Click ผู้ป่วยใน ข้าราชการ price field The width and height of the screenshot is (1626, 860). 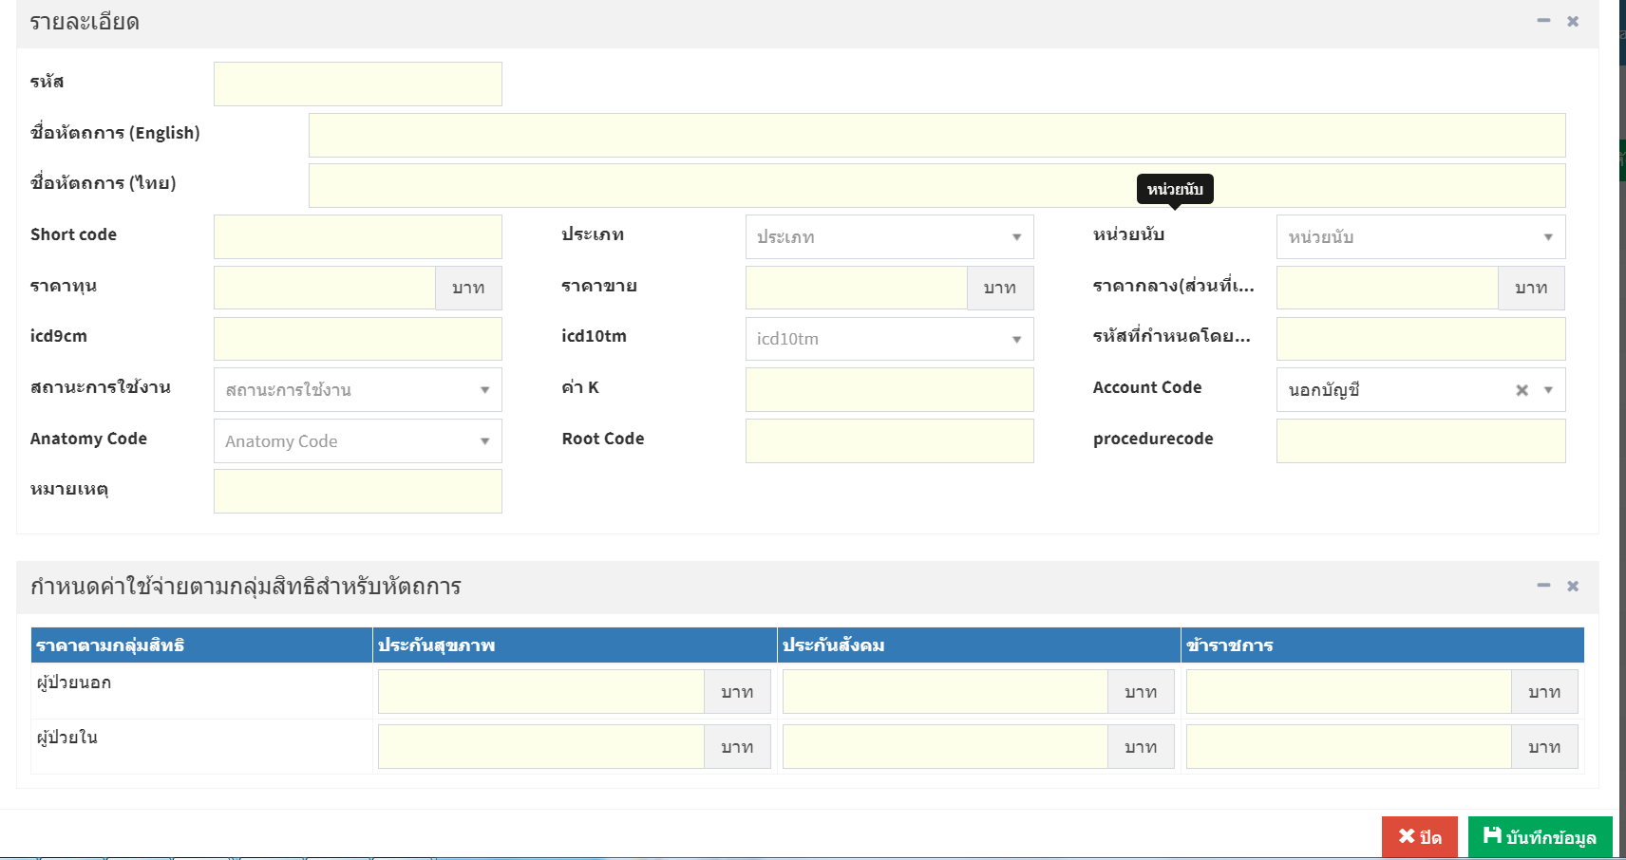1349,747
